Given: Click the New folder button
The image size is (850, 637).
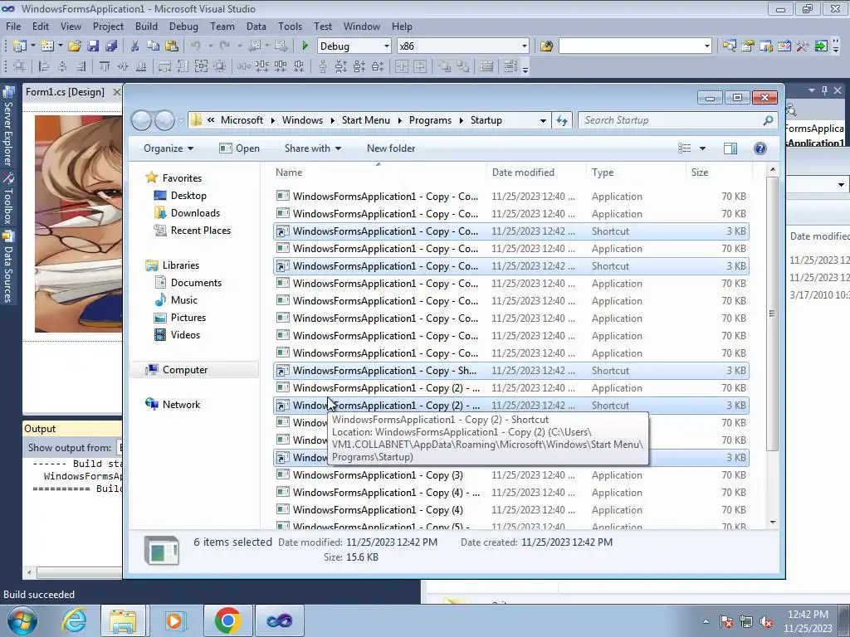Looking at the screenshot, I should coord(391,148).
